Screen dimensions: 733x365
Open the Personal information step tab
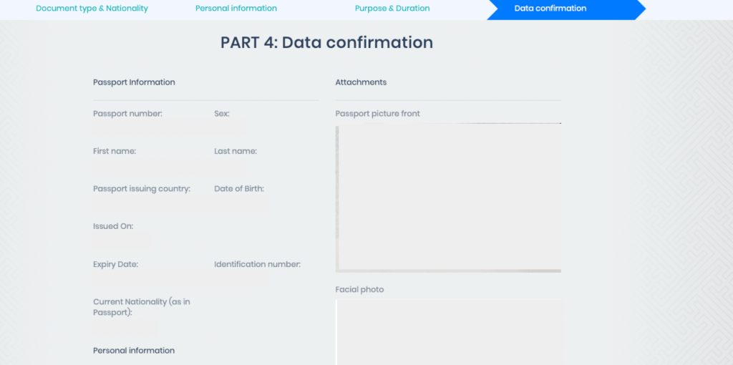236,9
